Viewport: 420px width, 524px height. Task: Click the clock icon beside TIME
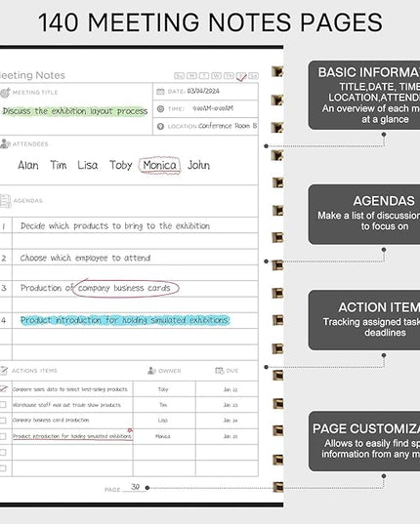[x=160, y=109]
